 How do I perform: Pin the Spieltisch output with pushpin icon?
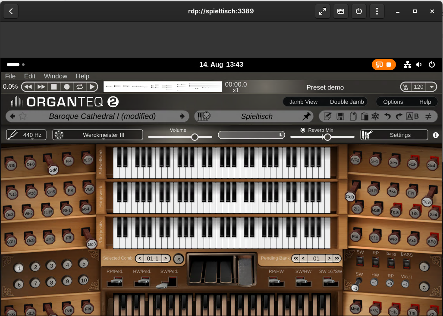307,116
